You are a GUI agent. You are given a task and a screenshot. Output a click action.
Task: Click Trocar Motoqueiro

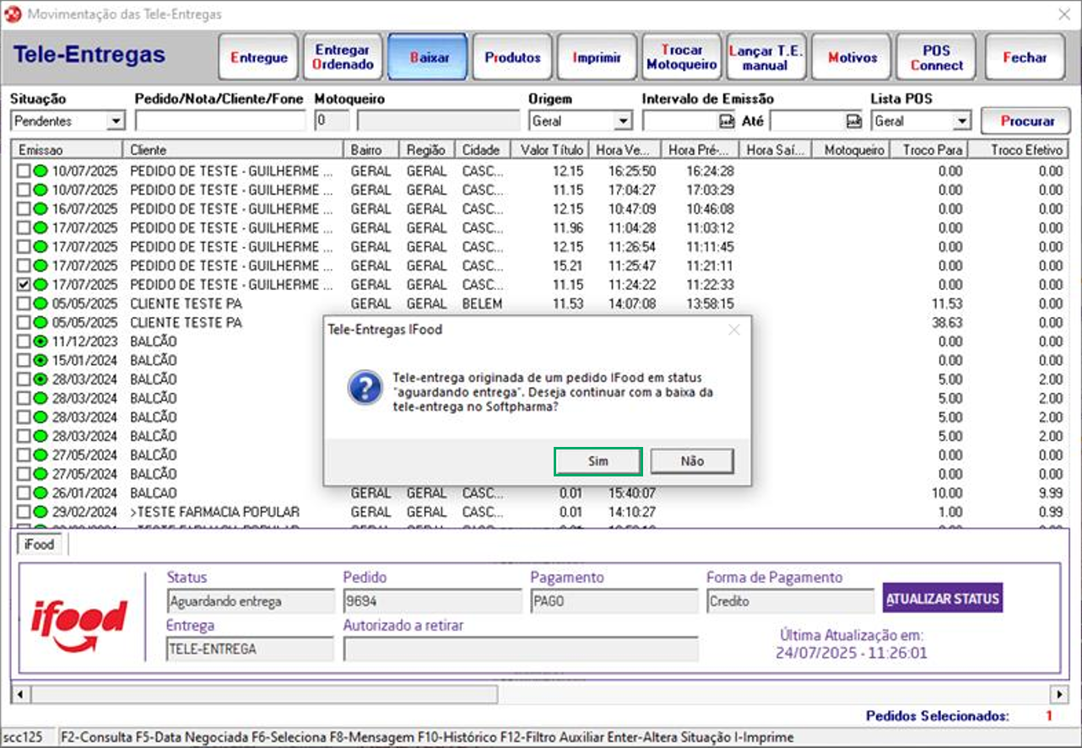coord(682,57)
